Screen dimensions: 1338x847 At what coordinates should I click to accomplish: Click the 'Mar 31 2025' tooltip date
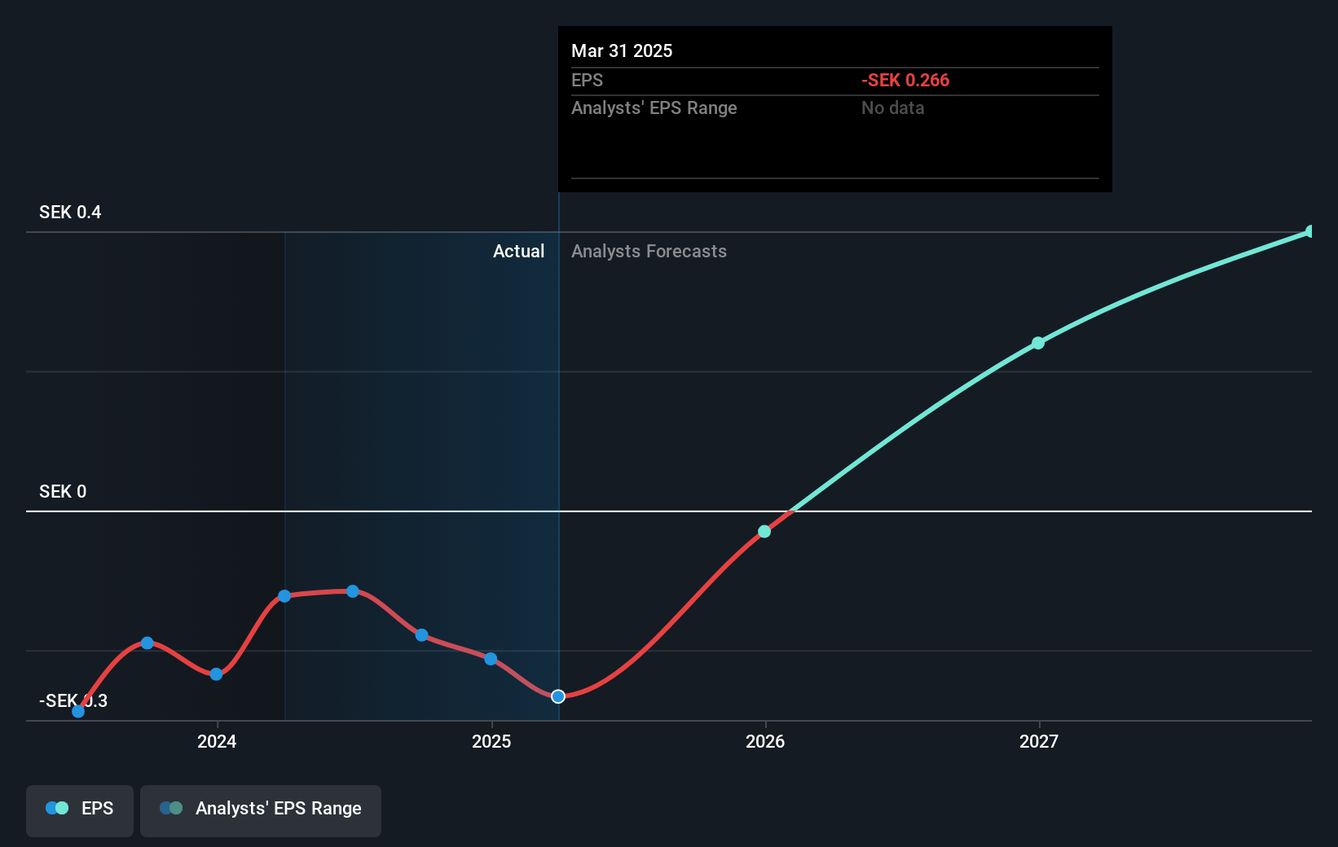(622, 51)
